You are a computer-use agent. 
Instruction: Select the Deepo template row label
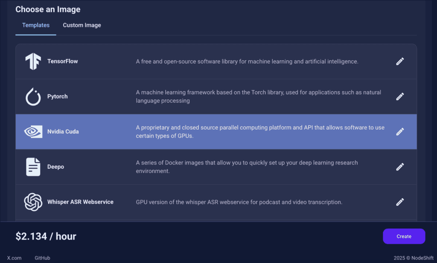tap(55, 167)
